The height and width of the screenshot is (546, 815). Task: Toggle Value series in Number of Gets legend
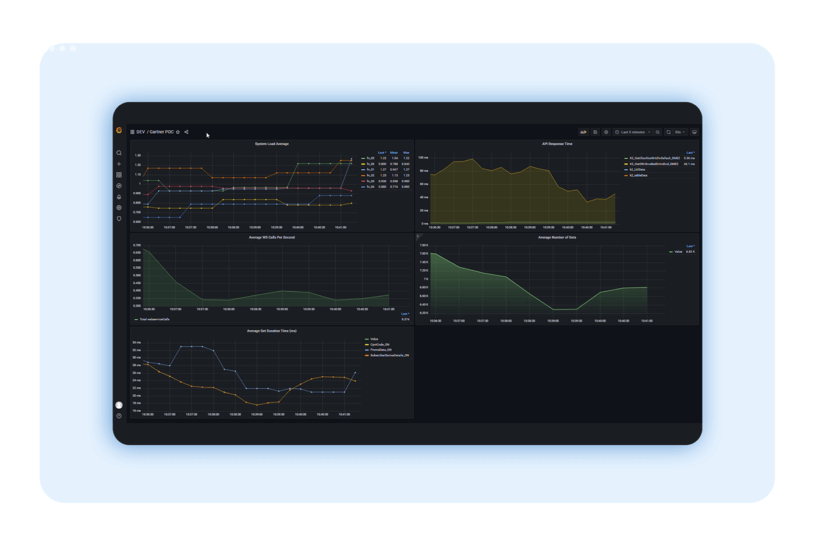[x=678, y=252]
